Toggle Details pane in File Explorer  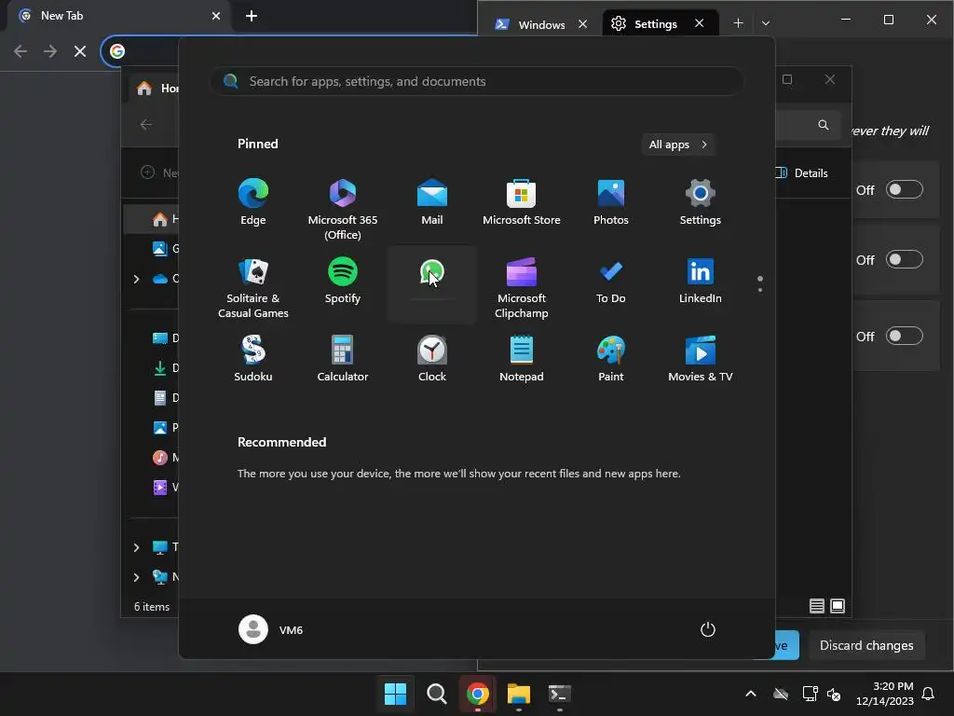(x=801, y=172)
